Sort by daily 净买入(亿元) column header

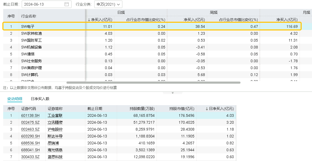(x=100, y=20)
